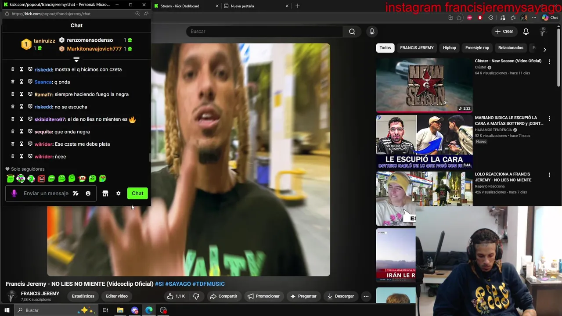Click the Editar vídeo button
Viewport: 562px width, 316px height.
click(x=117, y=296)
